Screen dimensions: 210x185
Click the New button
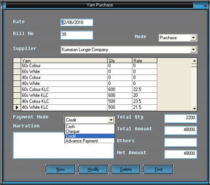tap(60, 169)
